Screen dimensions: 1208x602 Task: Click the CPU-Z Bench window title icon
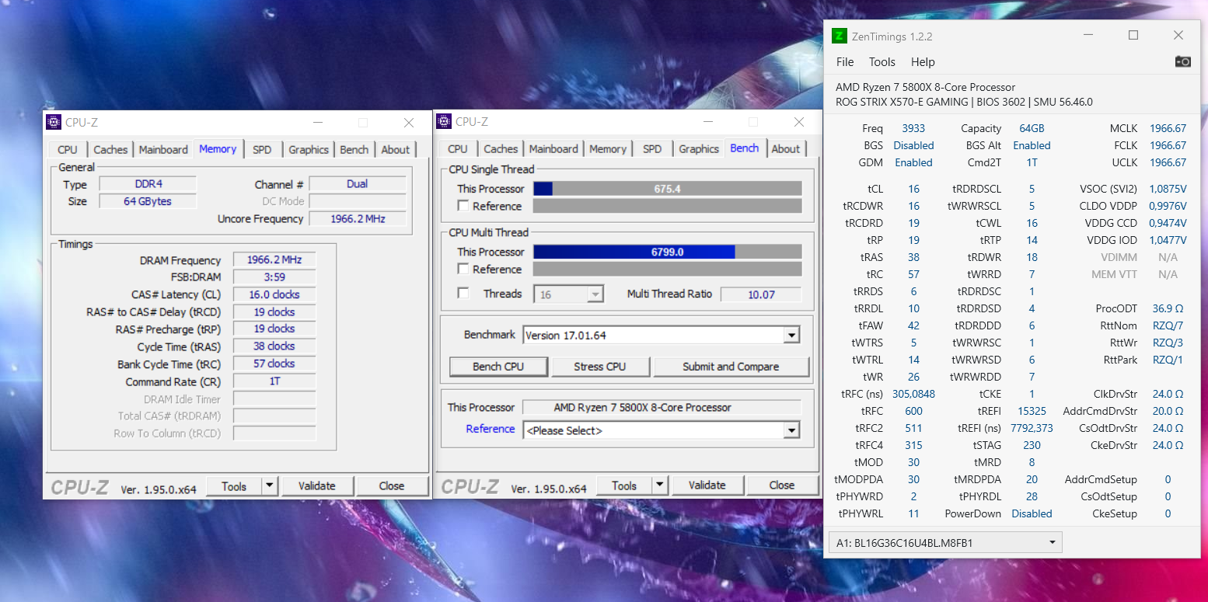[444, 121]
